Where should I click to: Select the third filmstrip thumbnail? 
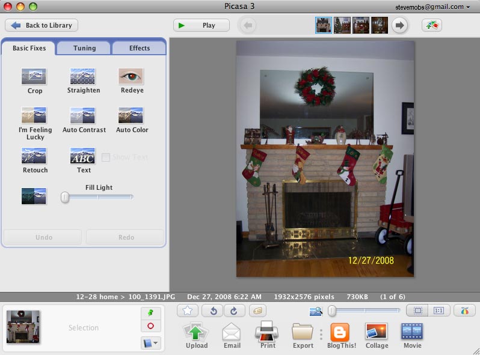pyautogui.click(x=361, y=25)
